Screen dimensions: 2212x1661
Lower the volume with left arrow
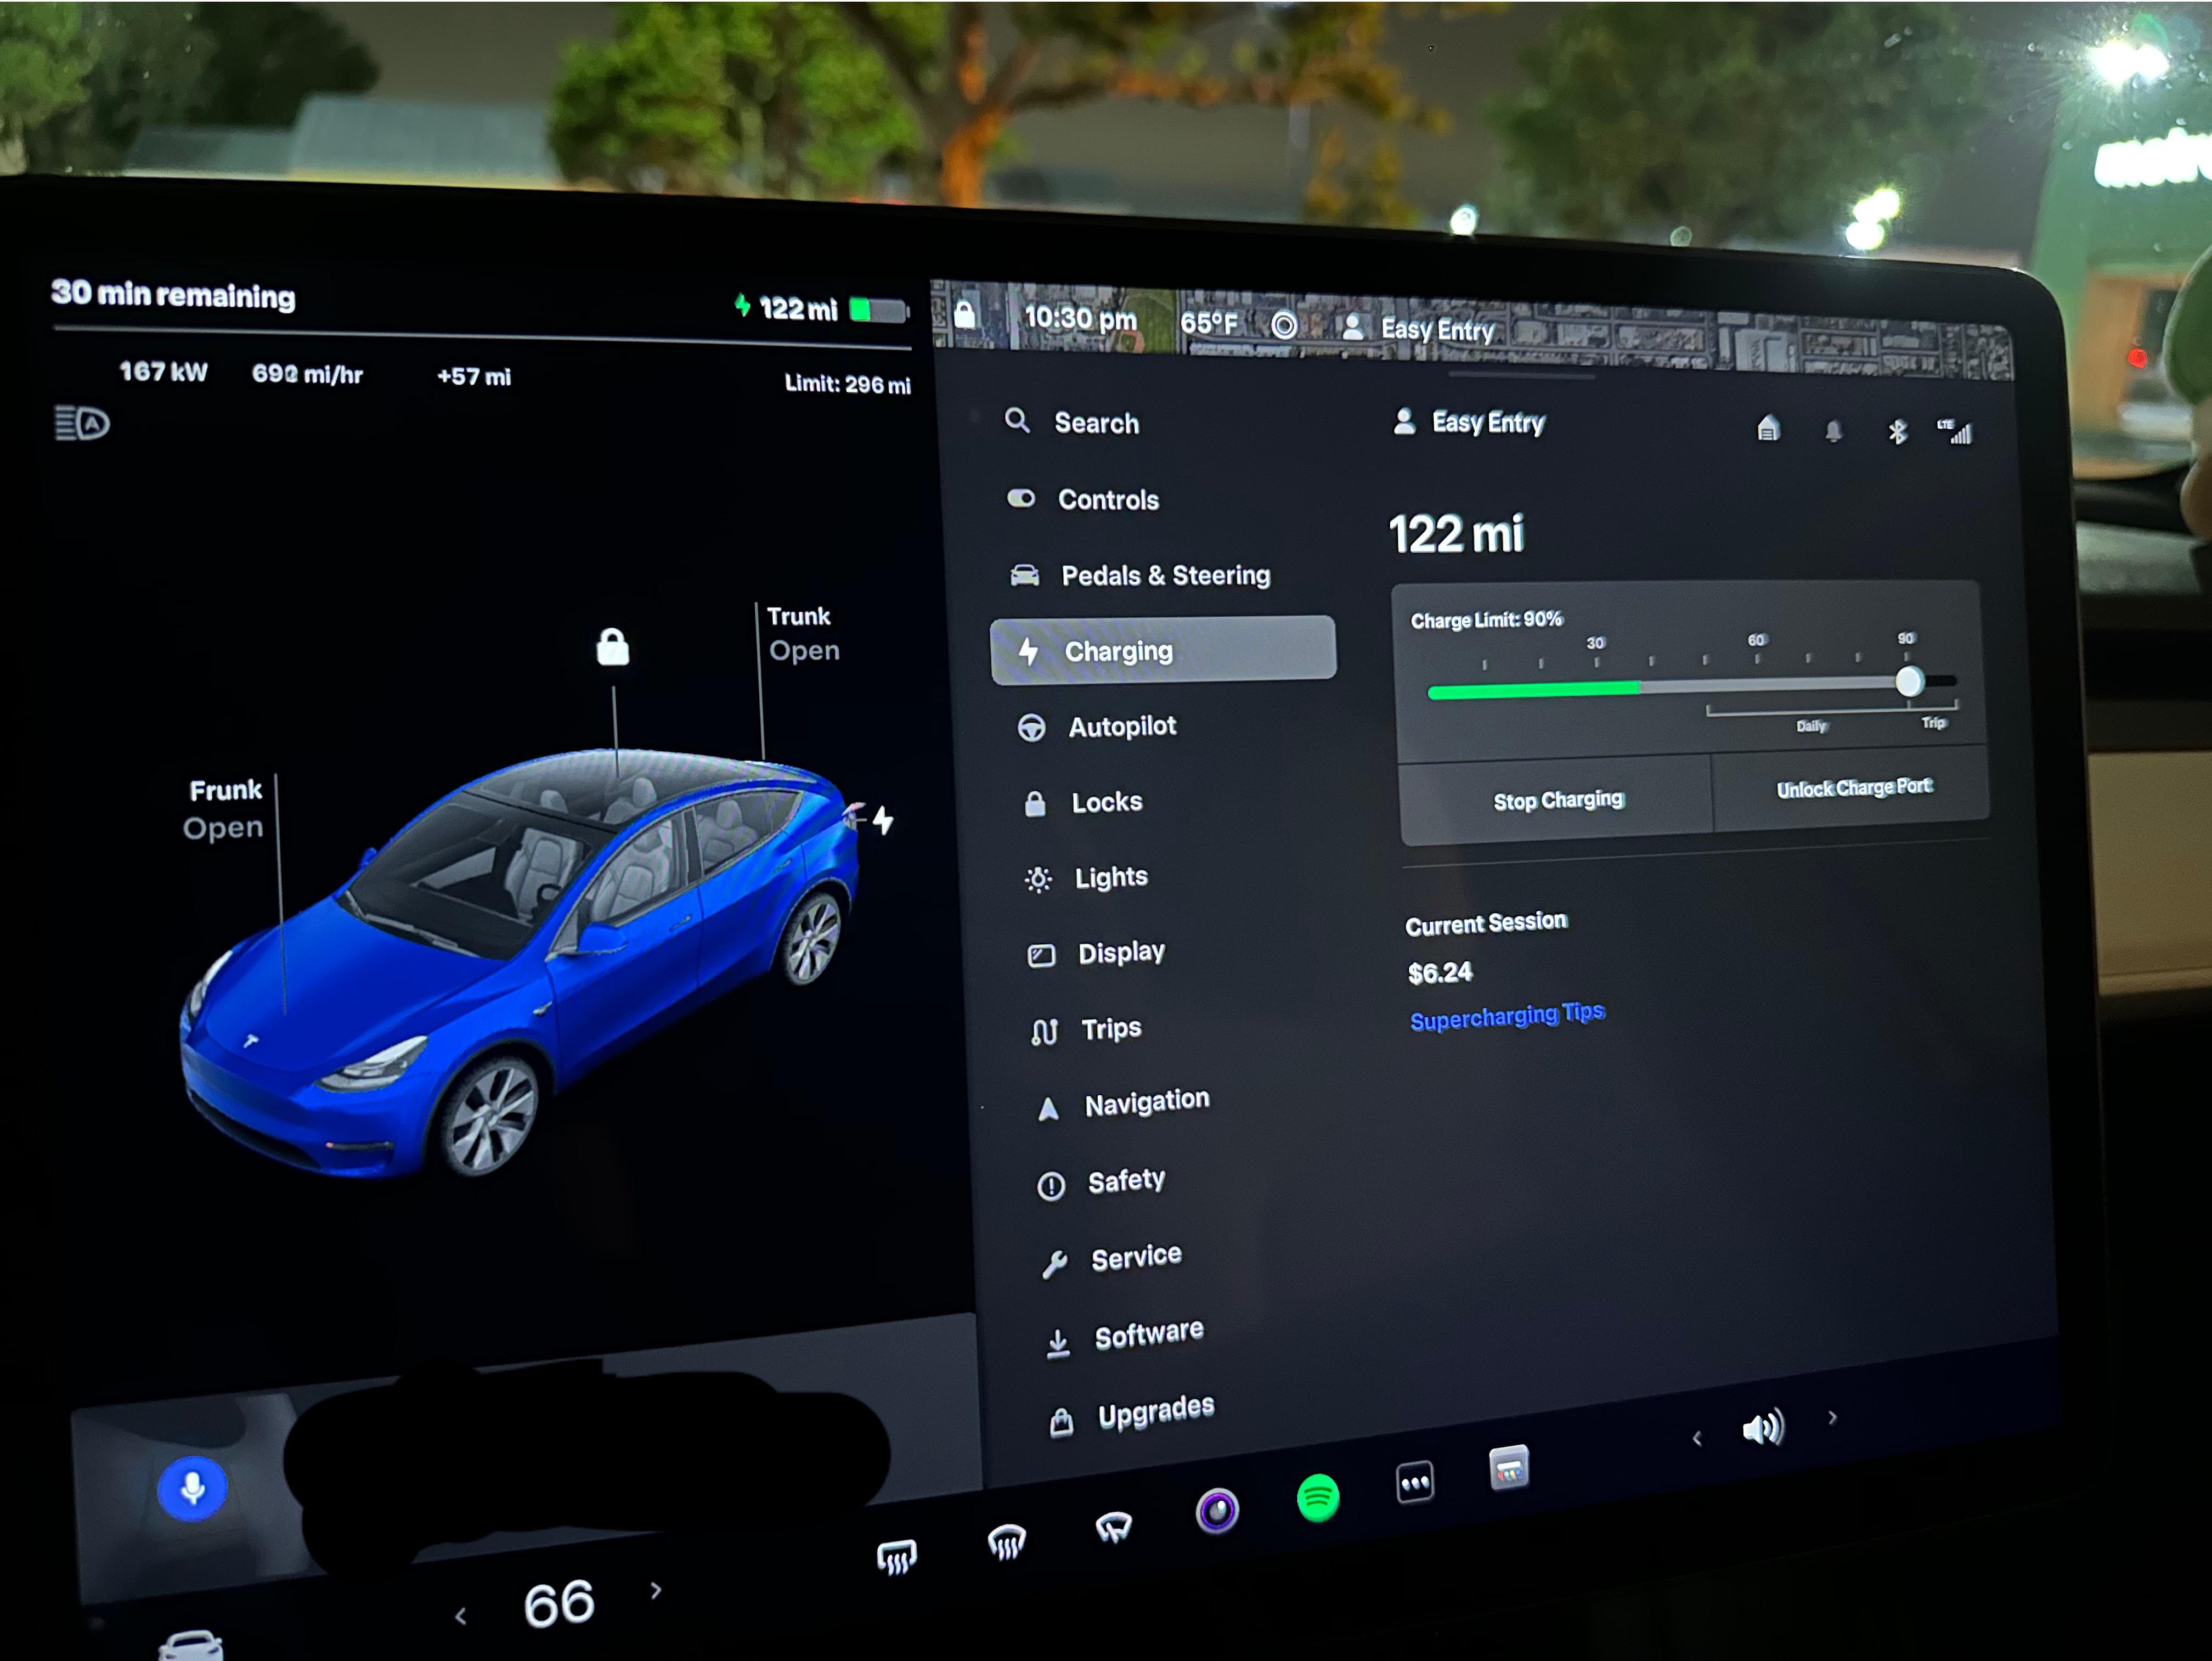1696,1438
